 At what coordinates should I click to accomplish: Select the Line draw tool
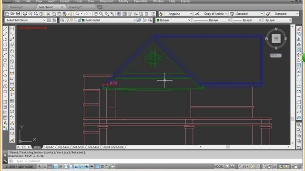(x=5, y=28)
